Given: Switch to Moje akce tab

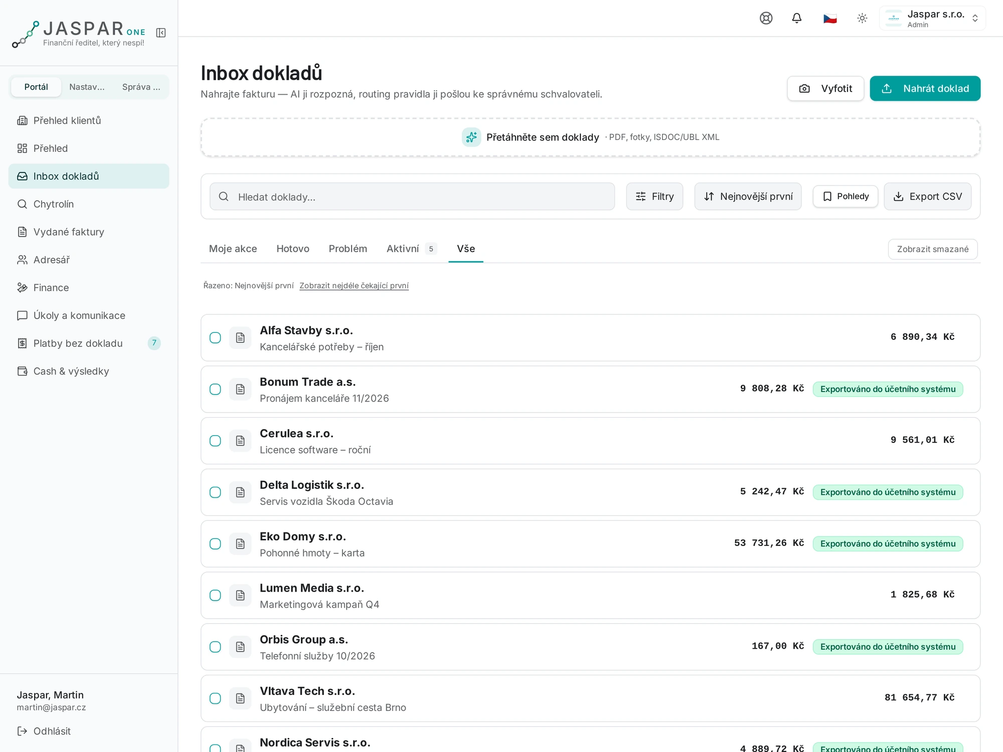Looking at the screenshot, I should pyautogui.click(x=233, y=249).
